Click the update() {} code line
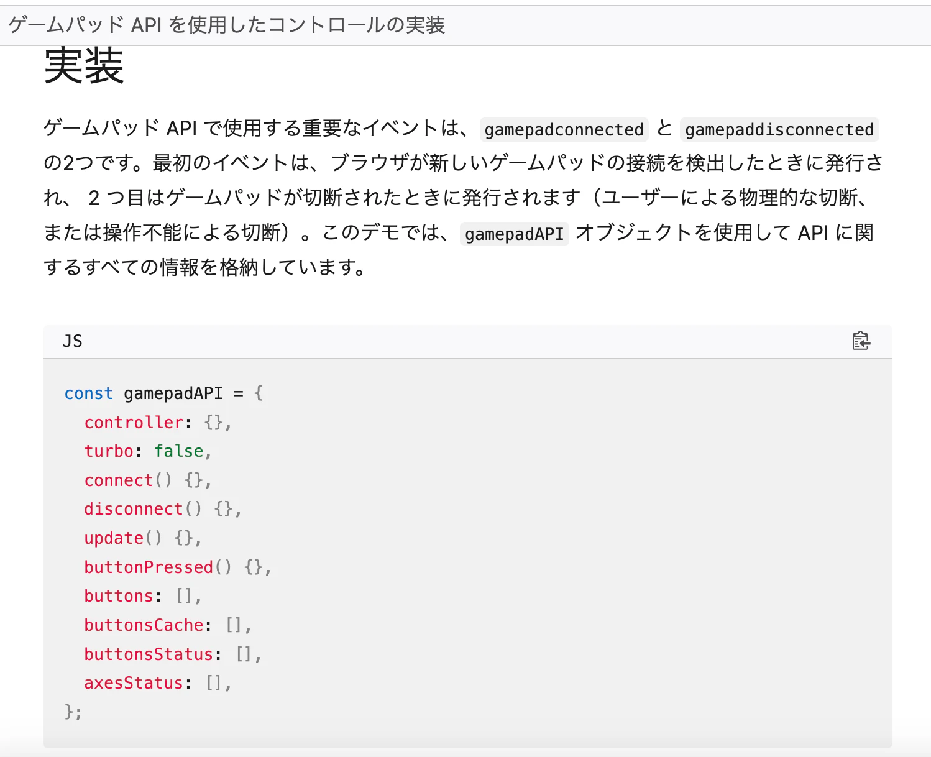931x757 pixels. click(x=143, y=538)
